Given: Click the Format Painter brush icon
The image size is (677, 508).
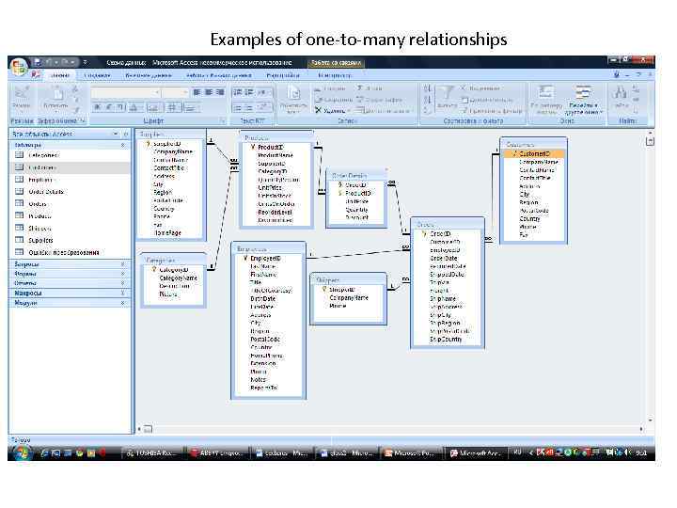Looking at the screenshot, I should coord(76,110).
